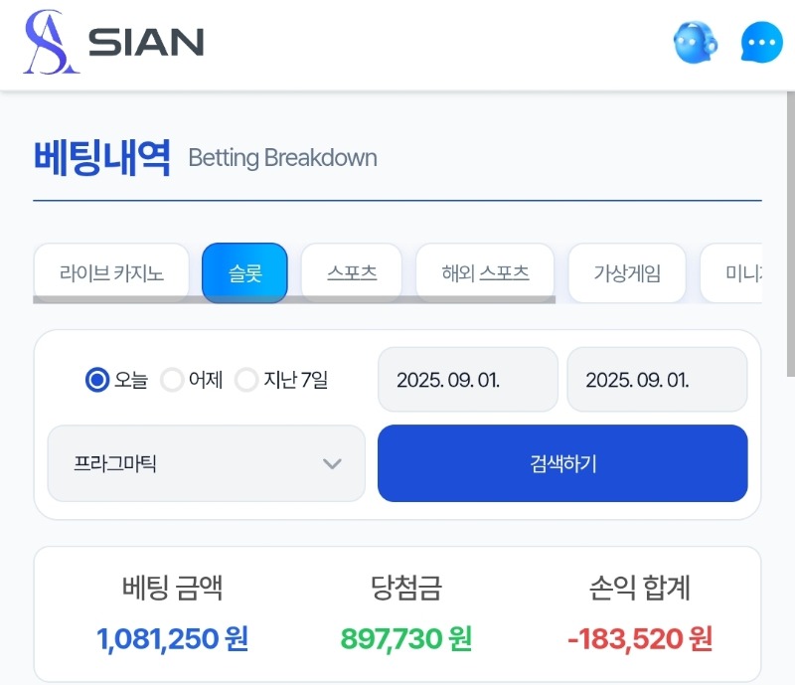Open the end date field on right
This screenshot has width=795, height=685.
click(657, 380)
